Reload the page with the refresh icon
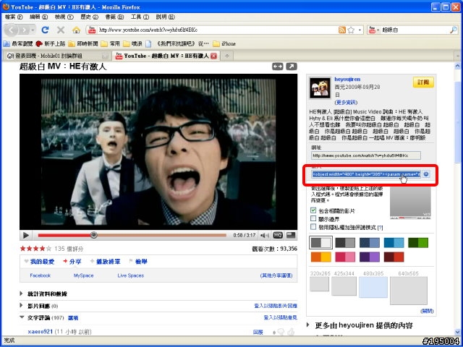This screenshot has height=347, width=463. click(x=45, y=30)
